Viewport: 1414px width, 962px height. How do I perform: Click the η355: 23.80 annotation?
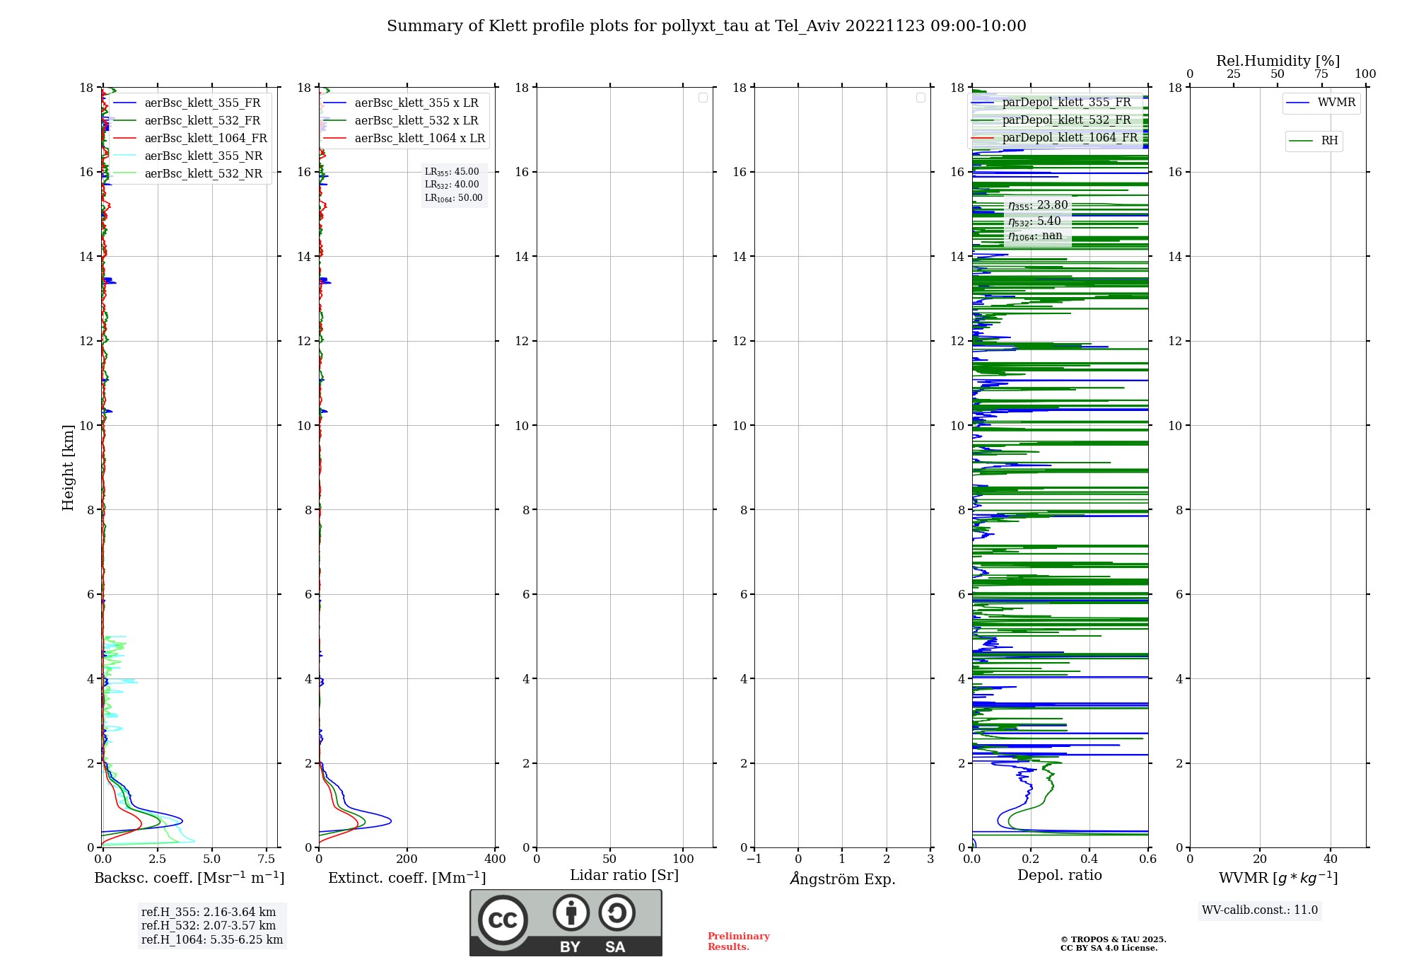coord(1038,205)
